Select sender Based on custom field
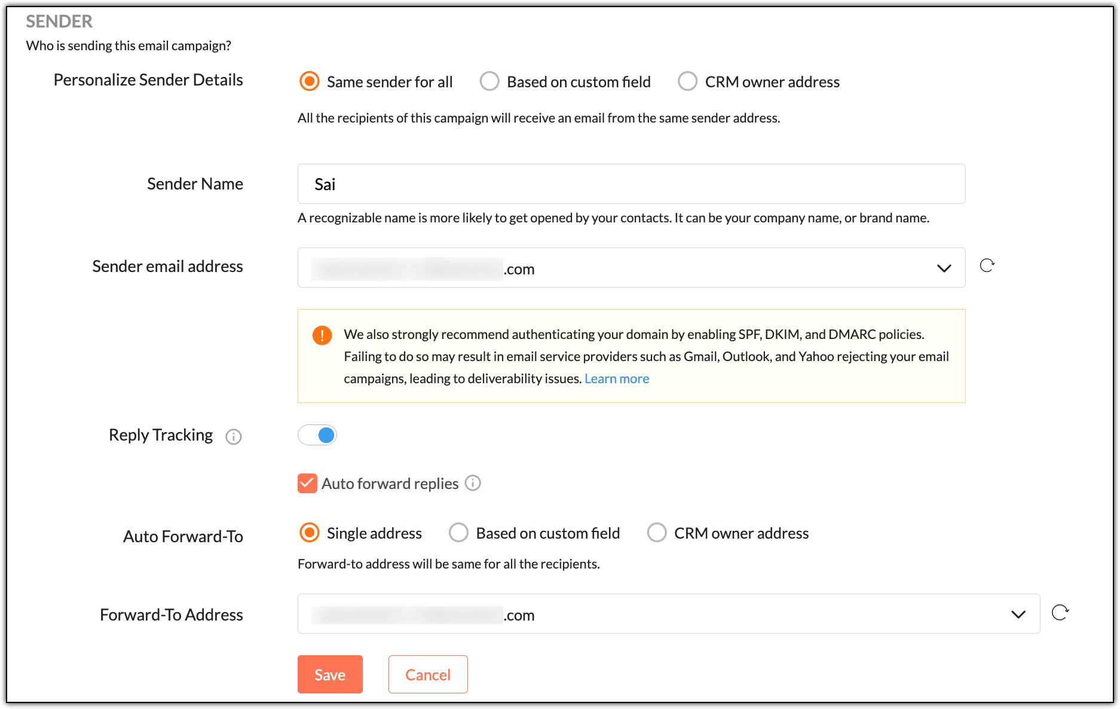The image size is (1120, 709). [x=489, y=81]
